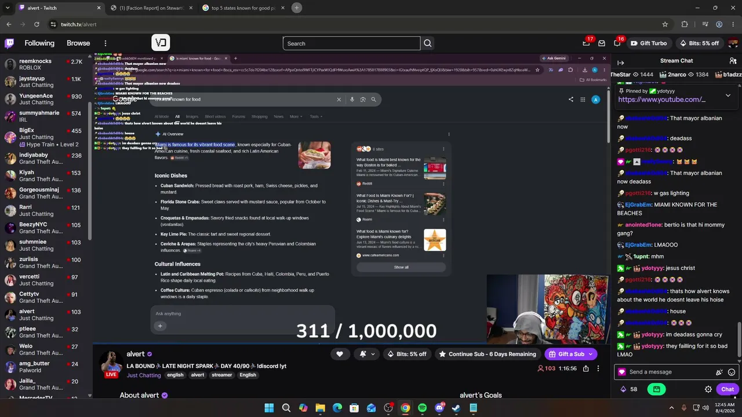
Task: Click the green button beside channel points
Action: (x=656, y=389)
